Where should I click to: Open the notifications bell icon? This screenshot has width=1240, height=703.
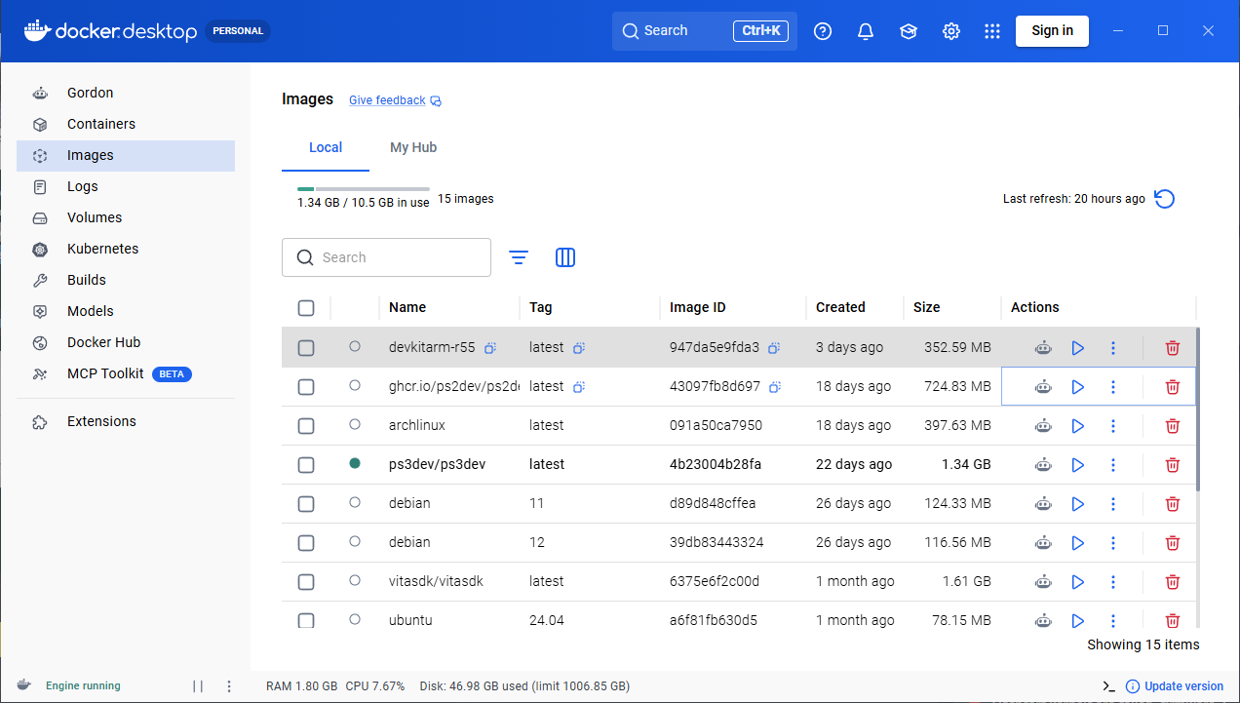pyautogui.click(x=866, y=31)
